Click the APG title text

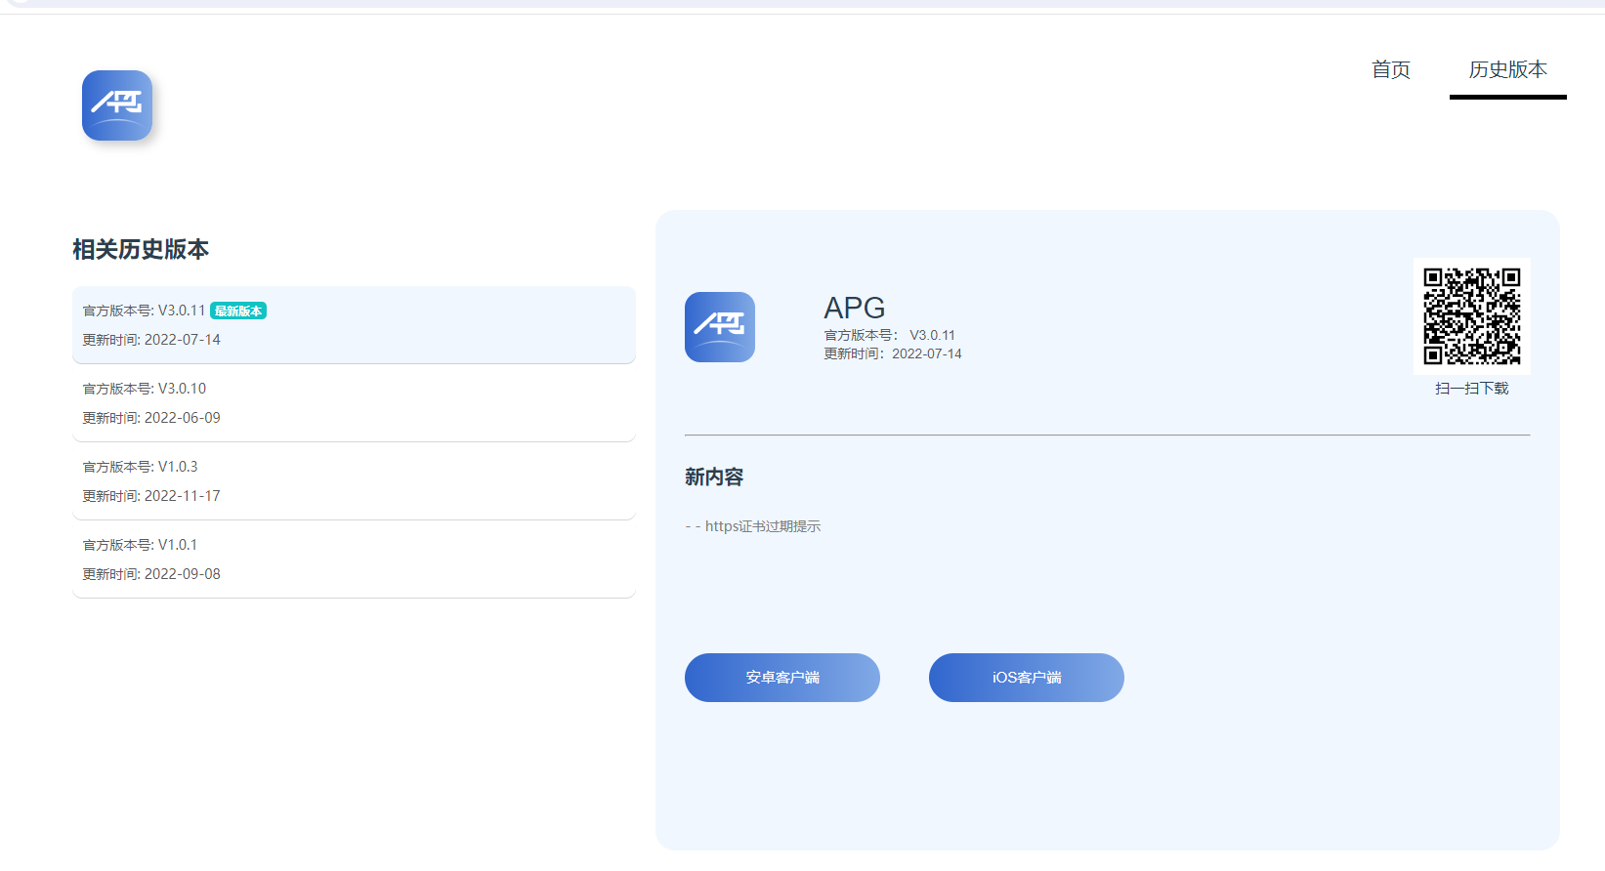click(x=855, y=308)
